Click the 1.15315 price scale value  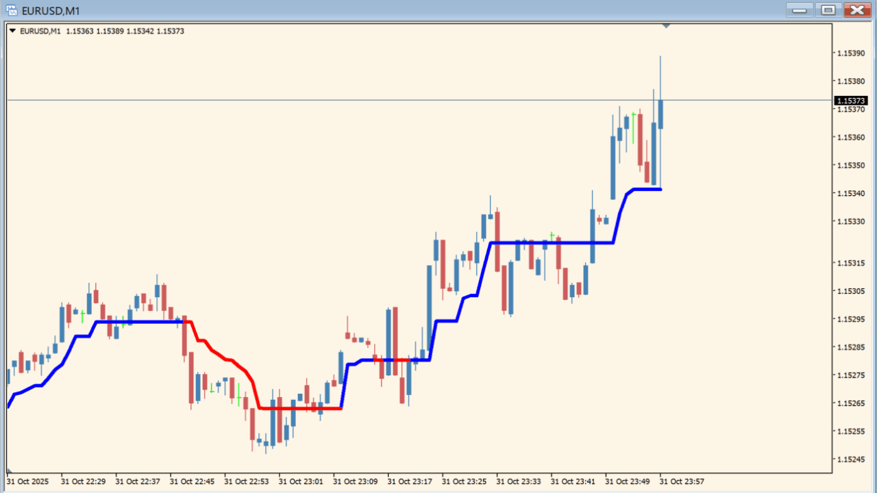pyautogui.click(x=850, y=263)
